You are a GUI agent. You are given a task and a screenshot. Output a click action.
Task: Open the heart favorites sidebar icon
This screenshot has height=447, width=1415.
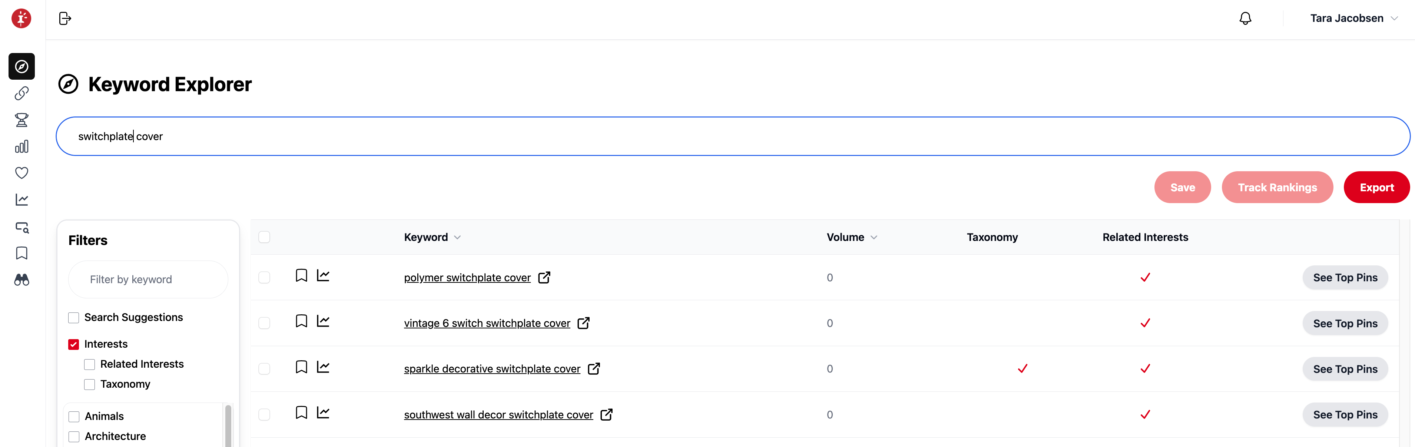pos(21,173)
